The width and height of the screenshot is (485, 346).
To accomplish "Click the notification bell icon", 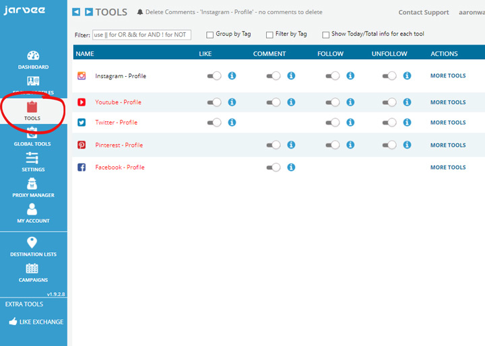I will (140, 12).
